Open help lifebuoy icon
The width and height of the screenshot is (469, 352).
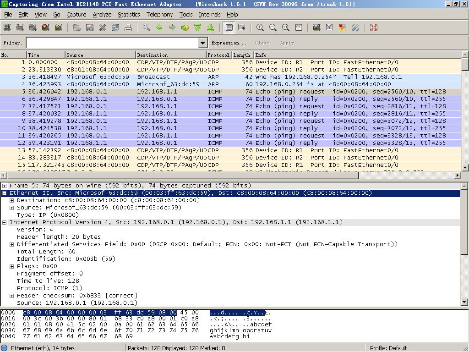point(374,27)
